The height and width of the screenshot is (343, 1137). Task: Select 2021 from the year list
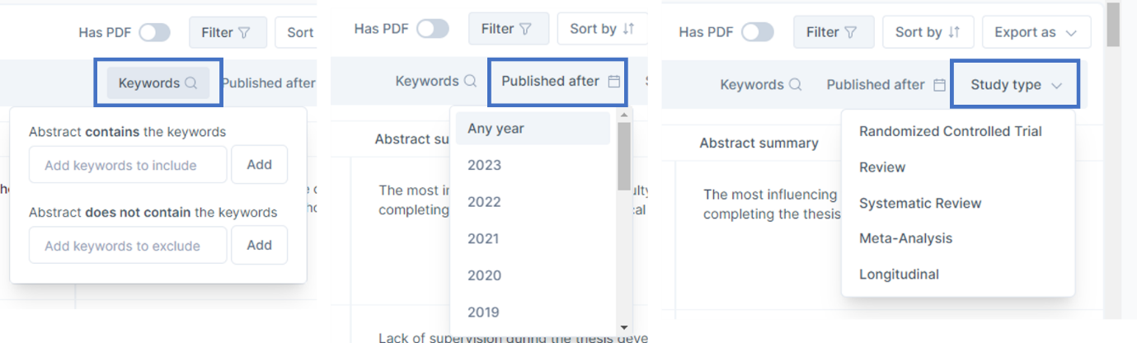(x=483, y=238)
